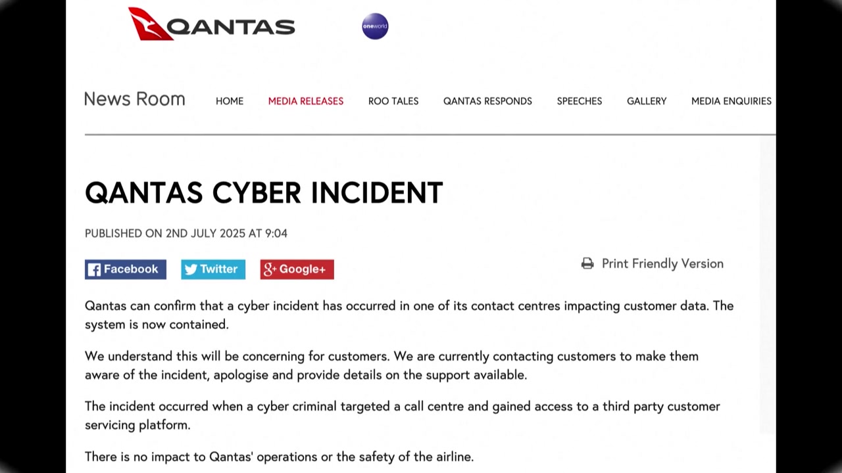
Task: Click the Google+ g+ icon
Action: (269, 269)
